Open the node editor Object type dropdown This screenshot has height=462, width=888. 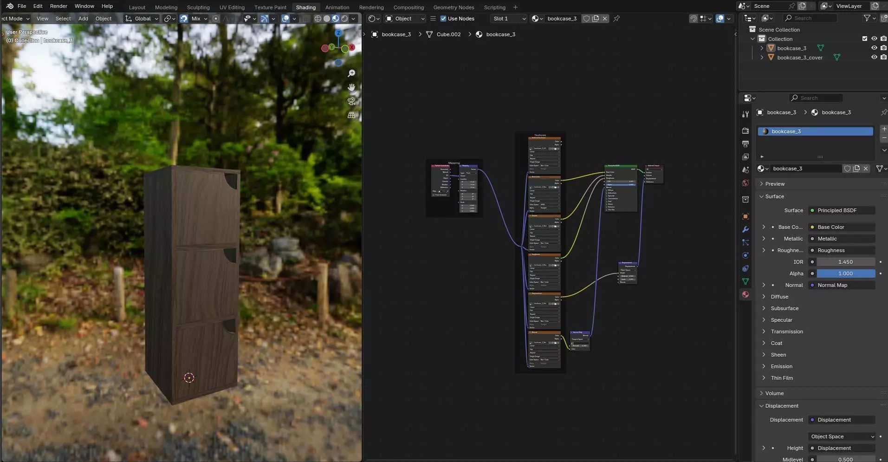[405, 19]
